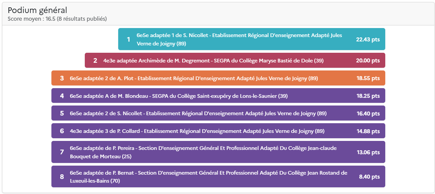Click the 13.06 pts score
435x194 pixels.
[368, 152]
